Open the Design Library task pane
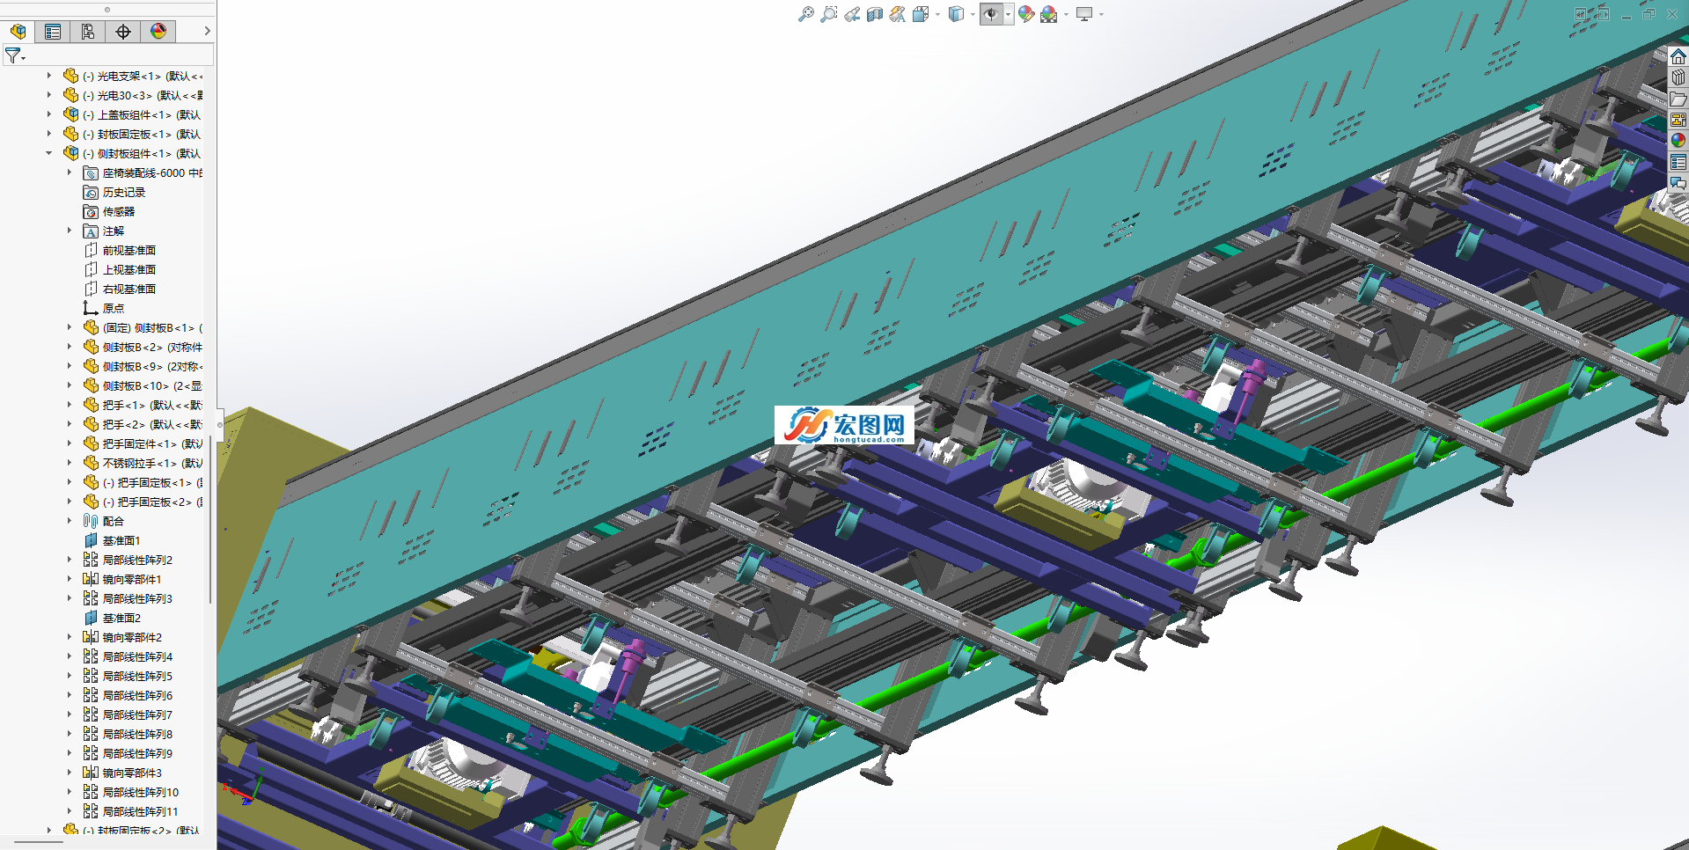1689x850 pixels. point(1678,77)
